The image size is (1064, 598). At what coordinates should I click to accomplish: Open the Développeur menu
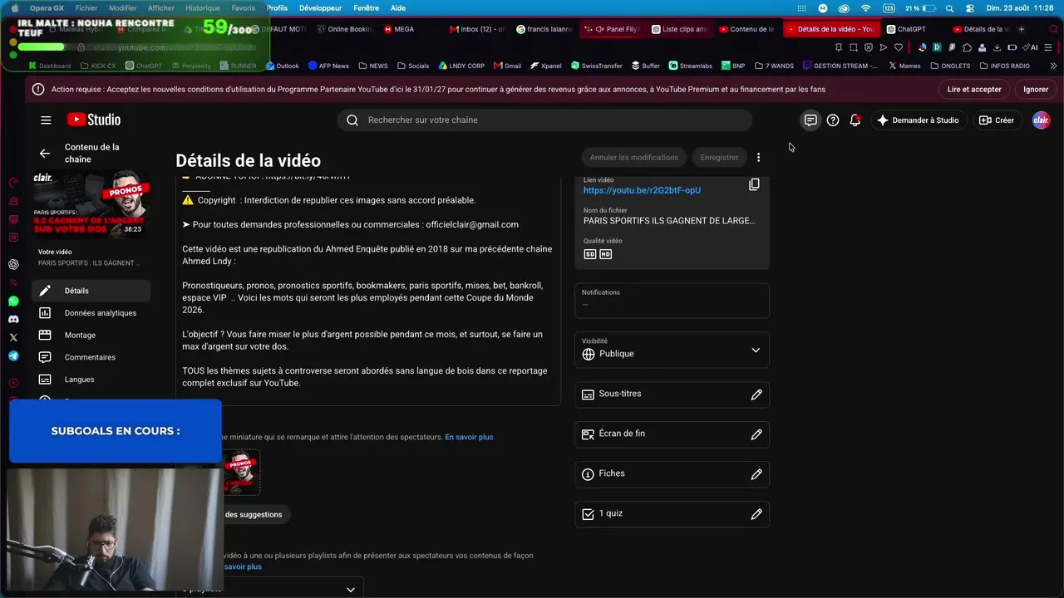click(320, 7)
